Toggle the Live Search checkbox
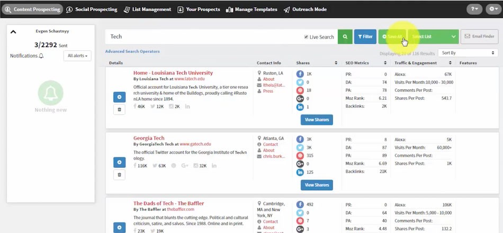Screen dimensions: 503x233 coord(306,37)
